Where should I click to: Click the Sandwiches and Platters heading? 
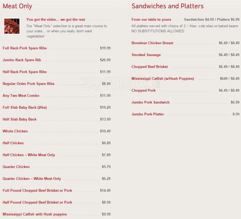click(x=167, y=6)
